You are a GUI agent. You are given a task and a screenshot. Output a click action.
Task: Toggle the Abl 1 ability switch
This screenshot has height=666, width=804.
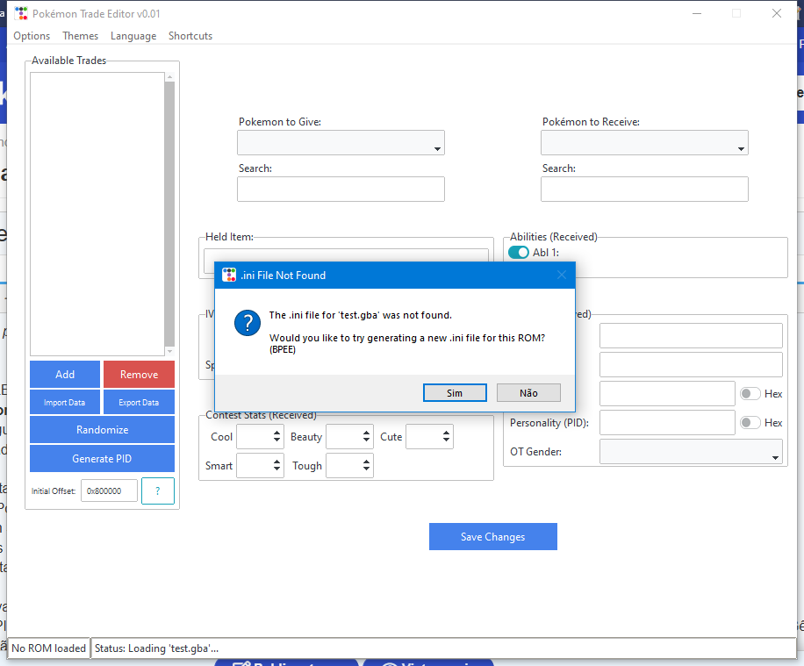click(519, 253)
